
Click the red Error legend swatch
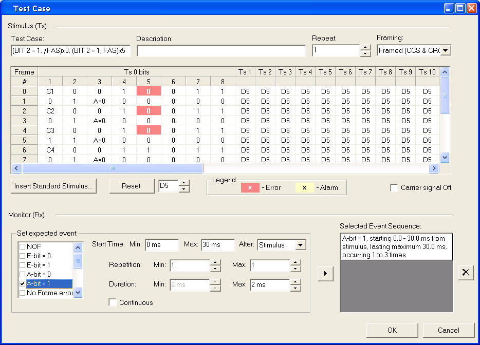click(x=250, y=187)
